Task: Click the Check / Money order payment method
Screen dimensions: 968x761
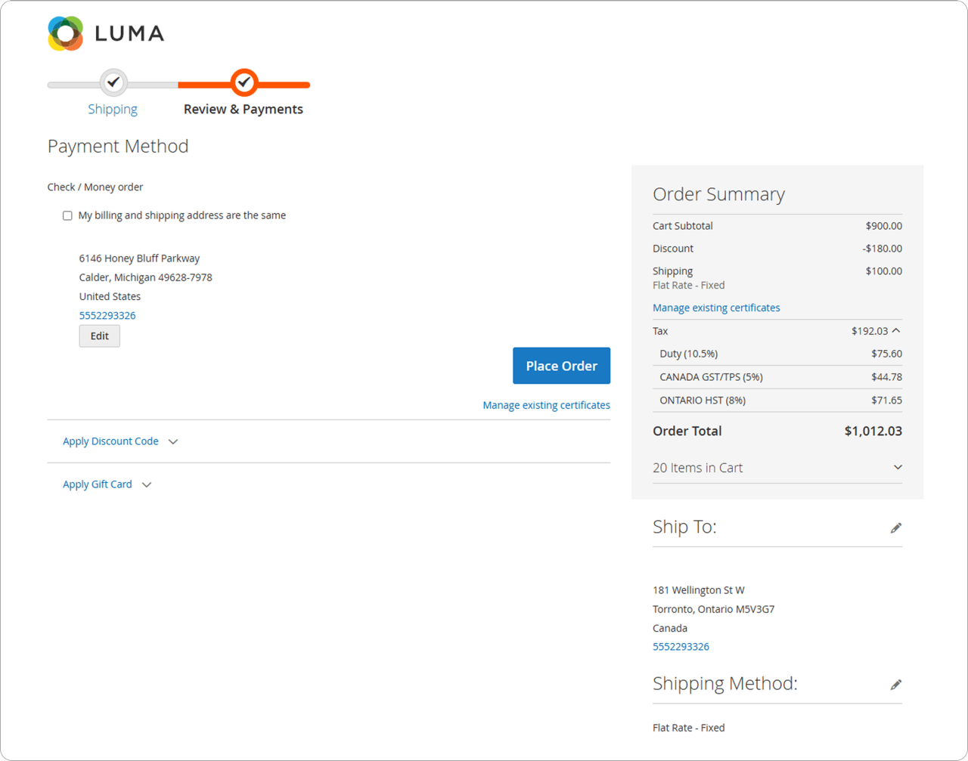Action: point(95,187)
